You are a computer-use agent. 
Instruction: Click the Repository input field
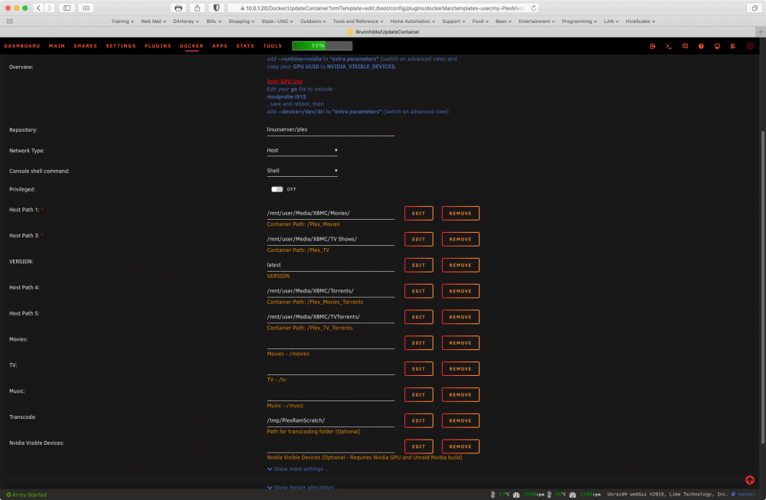[x=330, y=130]
